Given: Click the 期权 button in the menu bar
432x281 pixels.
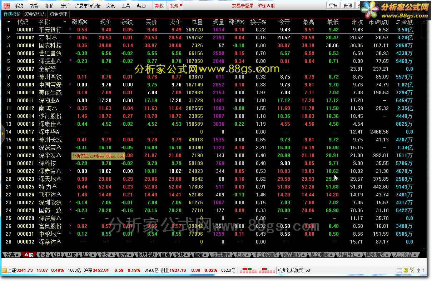Looking at the screenshot, I should click(160, 6).
